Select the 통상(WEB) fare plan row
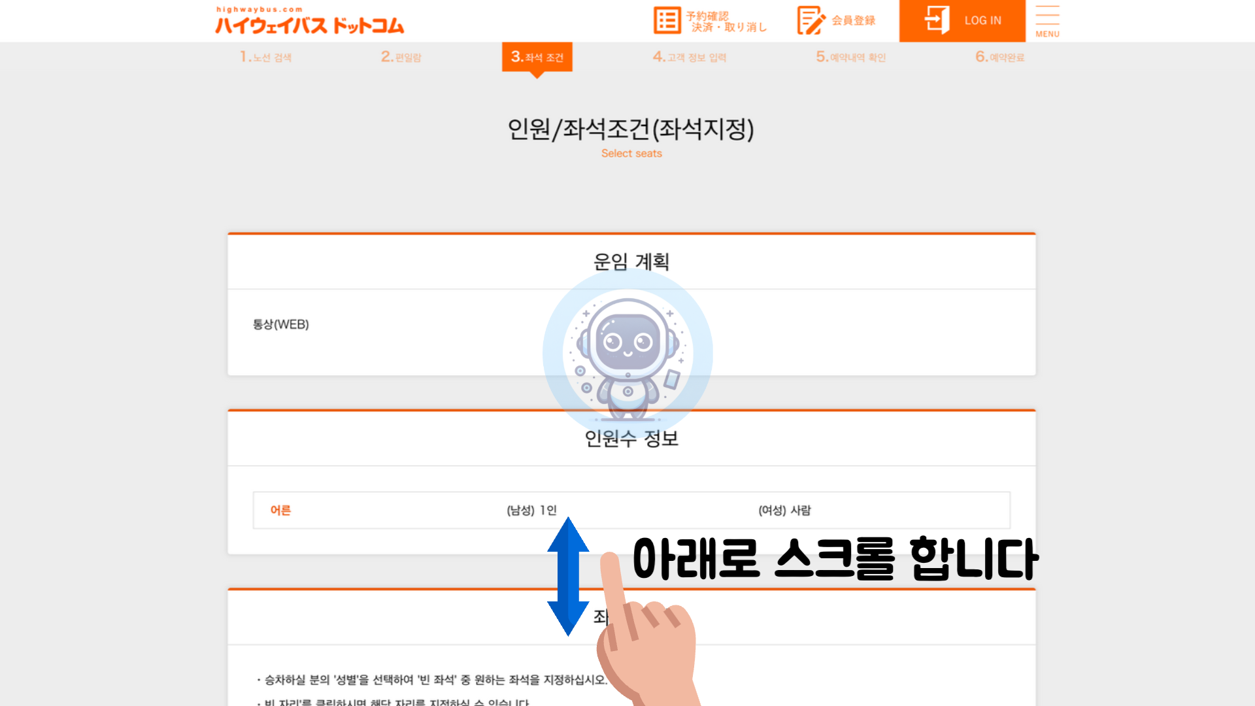The image size is (1255, 706). (x=281, y=324)
